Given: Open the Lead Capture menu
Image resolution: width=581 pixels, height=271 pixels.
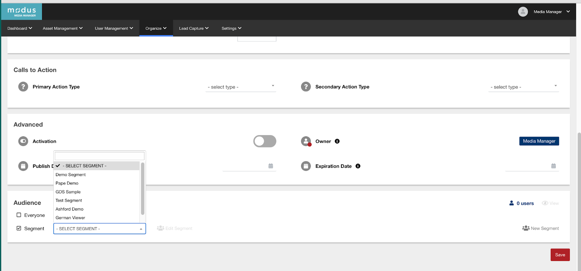Looking at the screenshot, I should (194, 28).
